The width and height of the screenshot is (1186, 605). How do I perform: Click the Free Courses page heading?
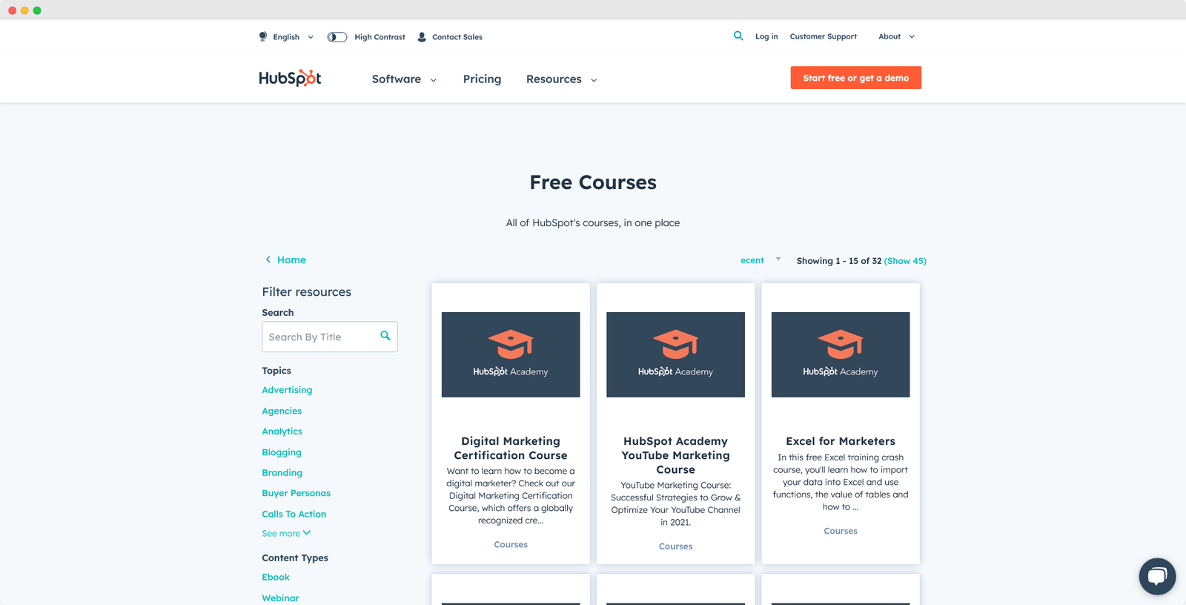tap(593, 182)
